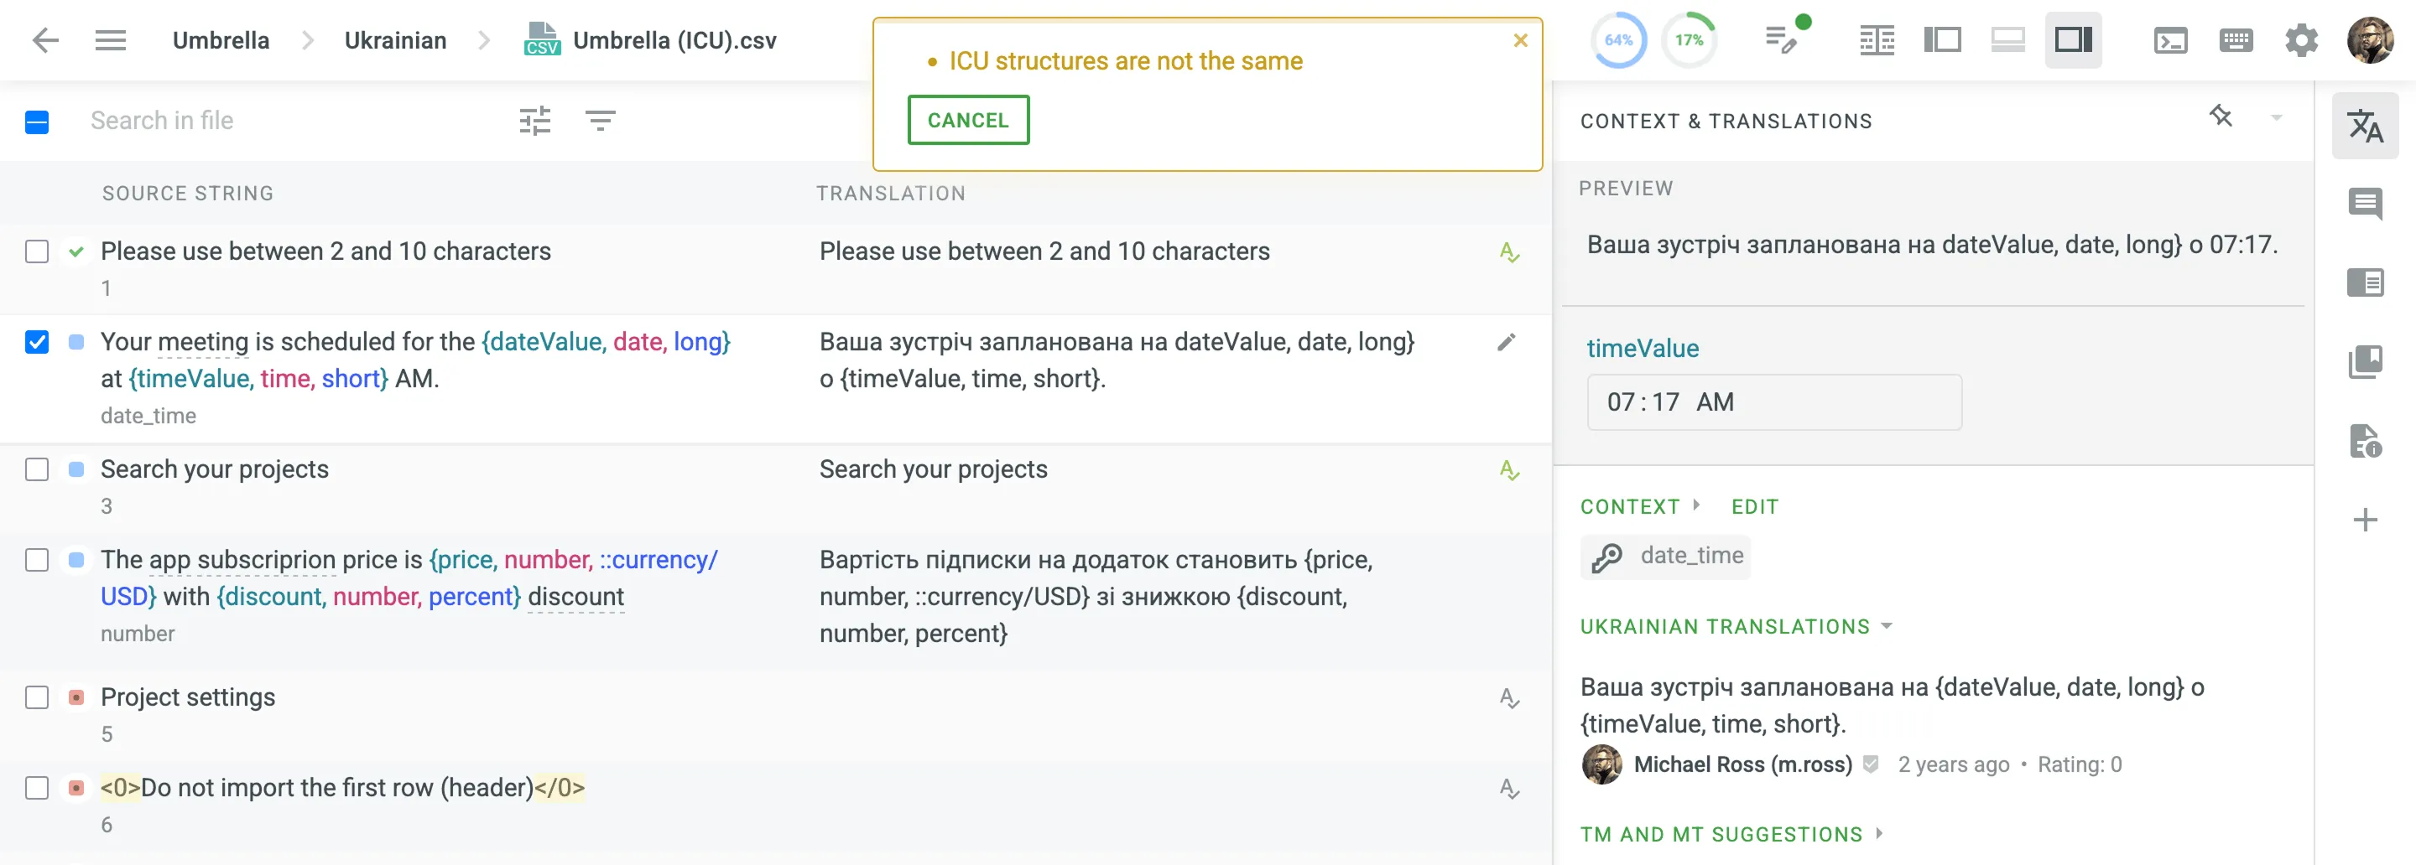2416x865 pixels.
Task: Uncheck the date_time string checkbox
Action: [37, 342]
